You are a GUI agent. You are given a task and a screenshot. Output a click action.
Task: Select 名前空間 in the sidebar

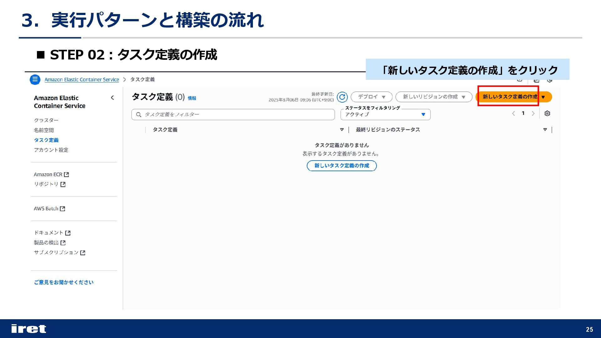(x=44, y=130)
